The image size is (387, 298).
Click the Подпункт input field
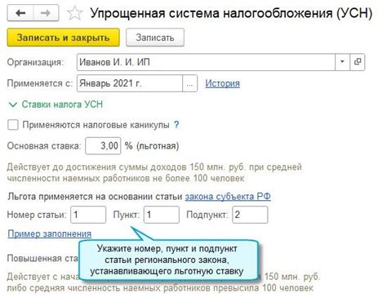tap(250, 215)
